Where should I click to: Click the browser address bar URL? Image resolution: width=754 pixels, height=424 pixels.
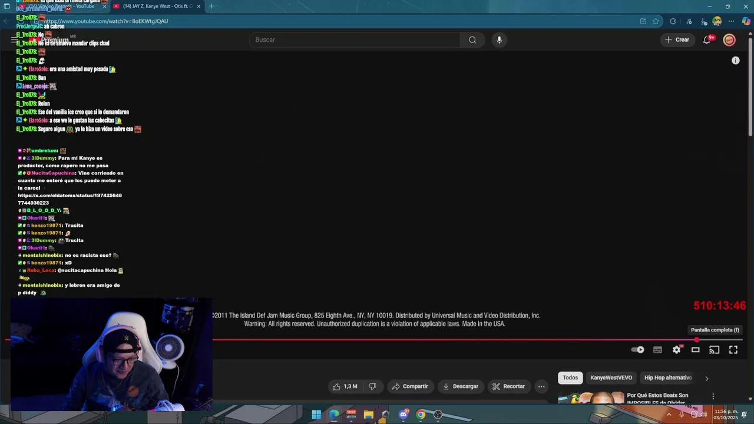pyautogui.click(x=106, y=21)
